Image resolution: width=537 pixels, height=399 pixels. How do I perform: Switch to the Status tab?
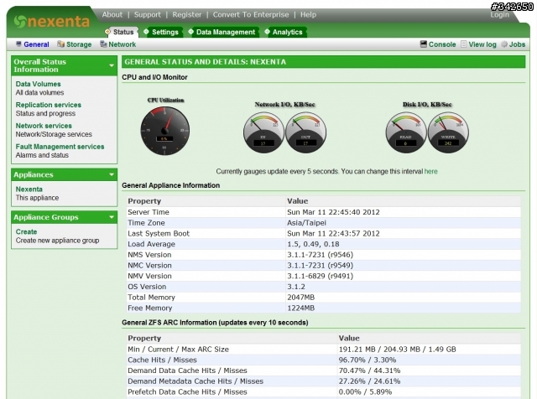pyautogui.click(x=122, y=32)
